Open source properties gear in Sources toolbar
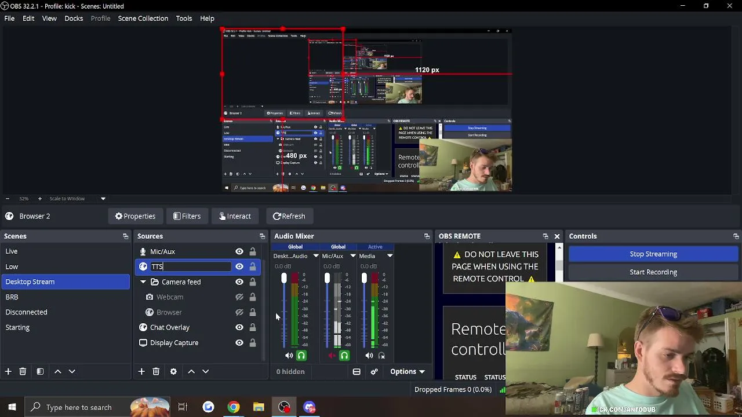Screen dimensions: 742x417 point(173,371)
